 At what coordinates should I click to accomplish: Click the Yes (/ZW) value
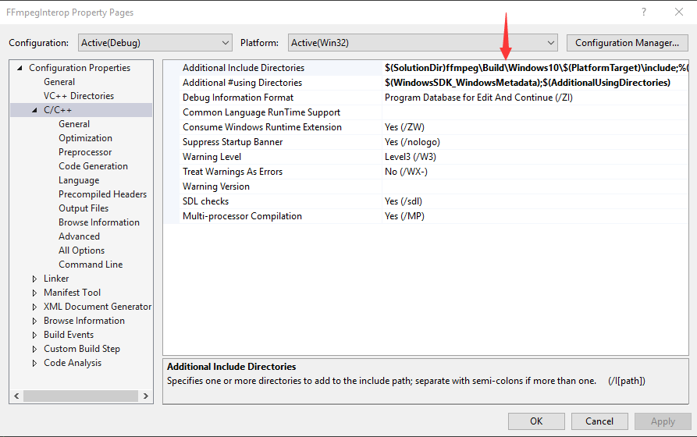404,127
